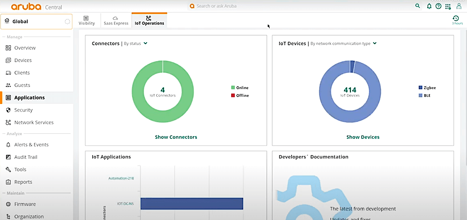The width and height of the screenshot is (467, 220).
Task: Switch to the Saas Express tab
Action: pyautogui.click(x=116, y=21)
